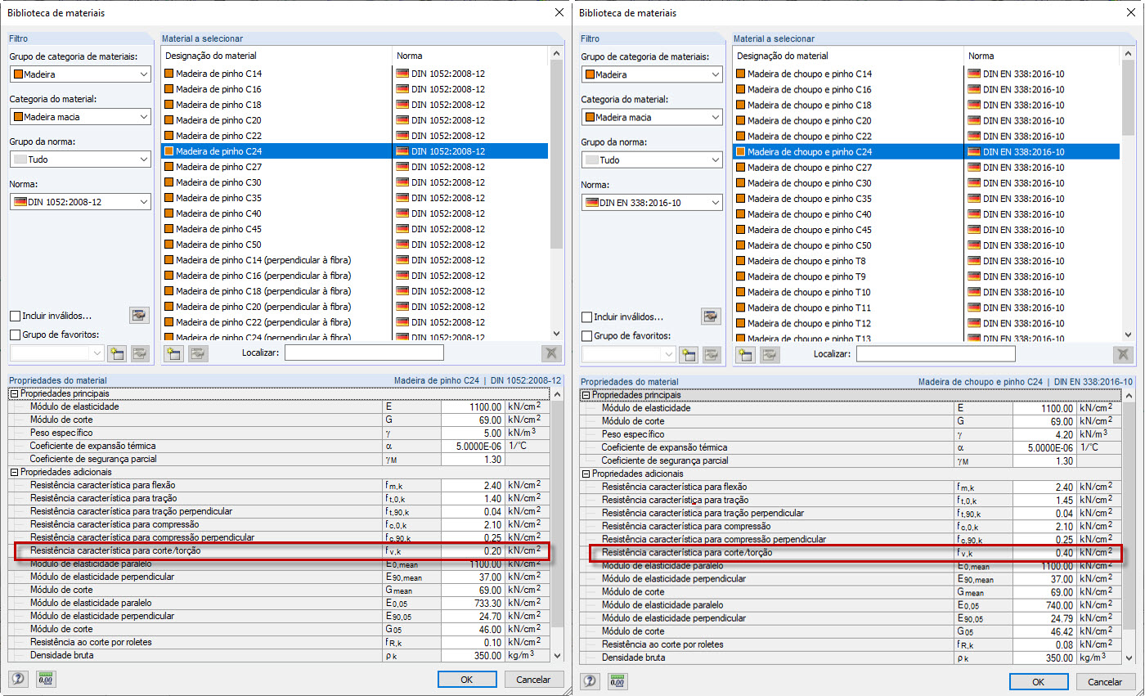Edit material icon under choupo list, DIN EN 338 dialog
The image size is (1145, 696).
(770, 354)
